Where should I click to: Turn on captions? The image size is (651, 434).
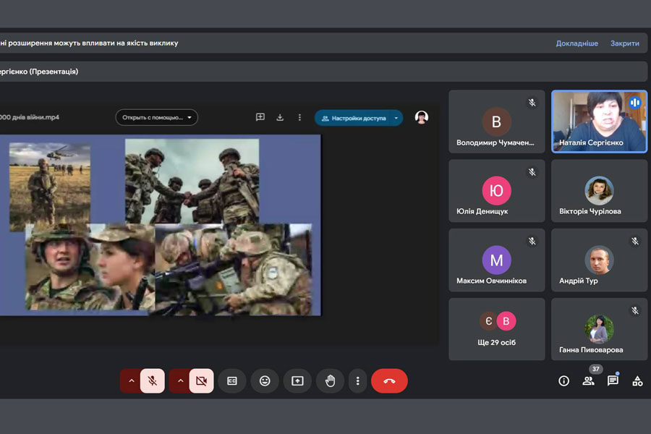[232, 380]
